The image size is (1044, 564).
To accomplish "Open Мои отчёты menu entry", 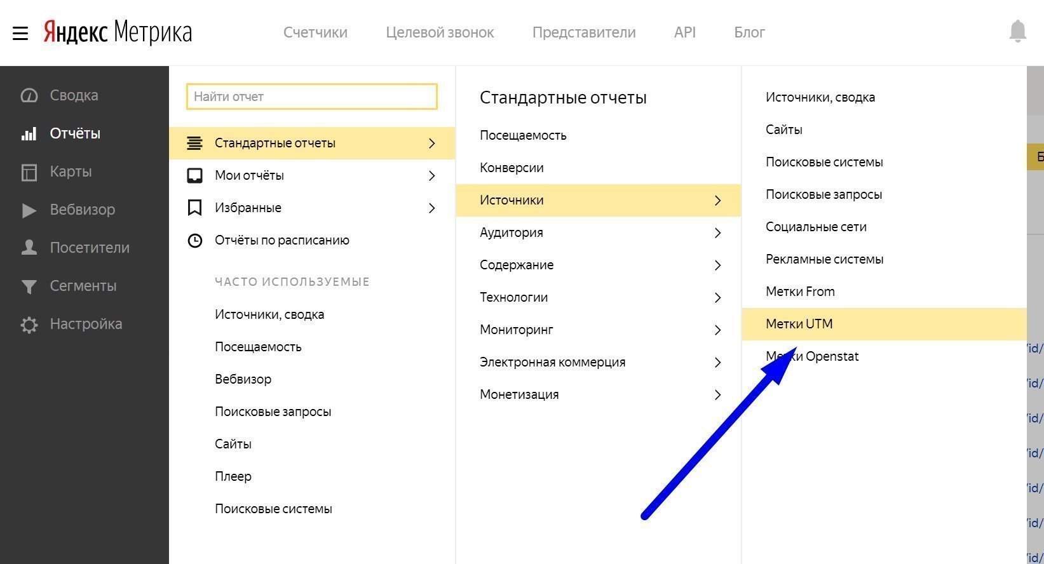I will pyautogui.click(x=312, y=175).
